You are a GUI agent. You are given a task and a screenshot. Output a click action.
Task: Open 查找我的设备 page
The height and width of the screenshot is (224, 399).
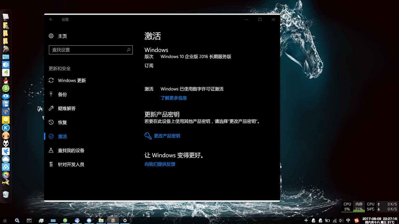click(67, 150)
